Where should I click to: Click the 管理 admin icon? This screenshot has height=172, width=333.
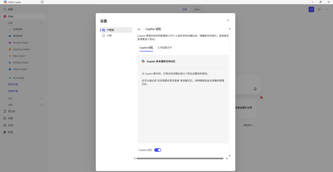[x=5, y=132]
